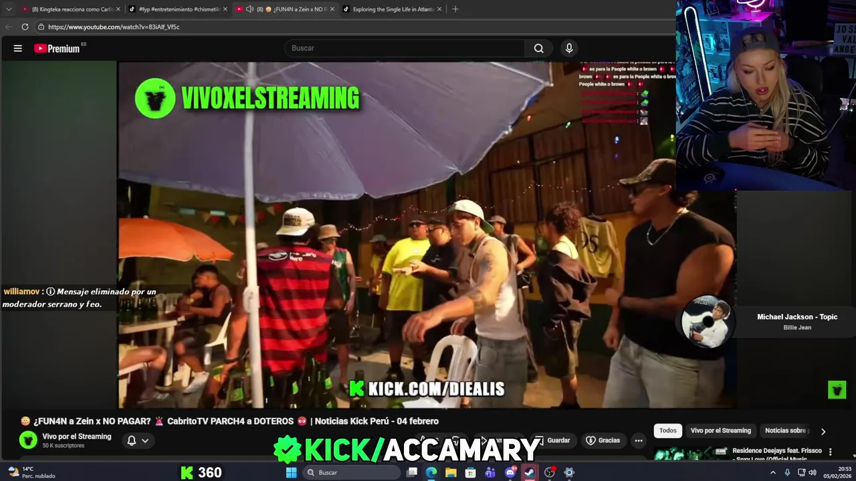This screenshot has height=481, width=856.
Task: Open the weather widget showing 14°C
Action: pos(32,472)
